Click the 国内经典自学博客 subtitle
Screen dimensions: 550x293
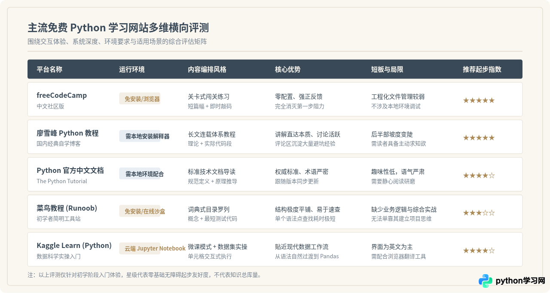tap(59, 144)
